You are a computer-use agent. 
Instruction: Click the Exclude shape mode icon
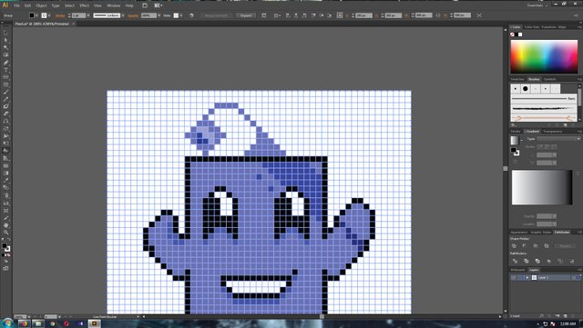tap(547, 245)
